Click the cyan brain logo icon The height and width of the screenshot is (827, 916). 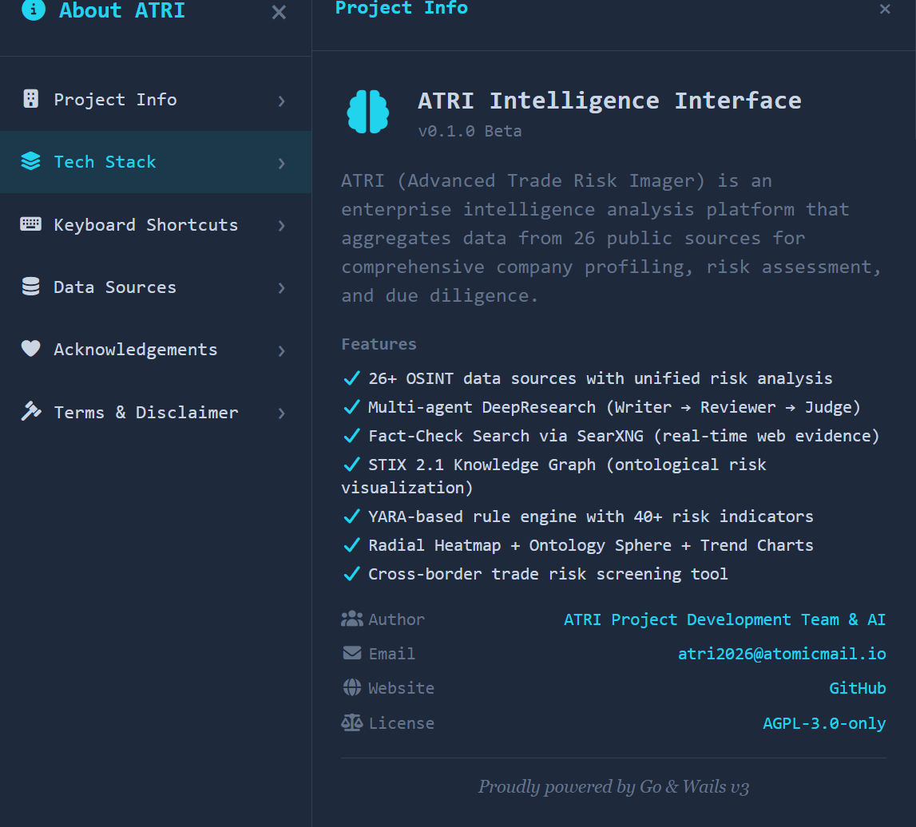pyautogui.click(x=367, y=112)
